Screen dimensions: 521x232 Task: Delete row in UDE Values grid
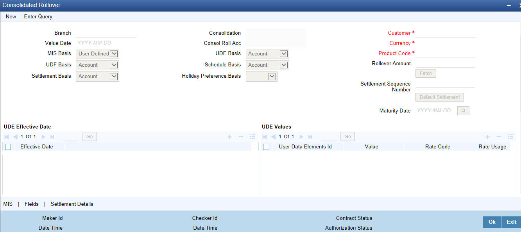(x=499, y=137)
